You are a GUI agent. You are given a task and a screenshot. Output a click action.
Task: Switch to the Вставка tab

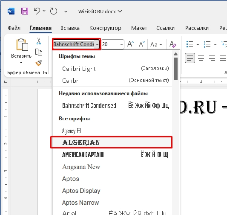coord(70,28)
